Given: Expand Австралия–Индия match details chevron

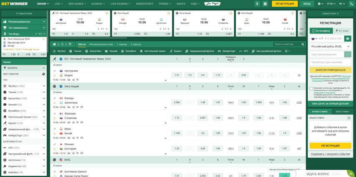Looking at the screenshot, I should [x=165, y=80].
